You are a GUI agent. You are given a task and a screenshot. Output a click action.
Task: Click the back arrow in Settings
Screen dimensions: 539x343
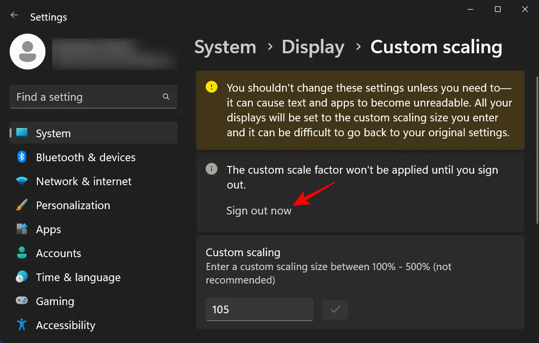click(14, 15)
